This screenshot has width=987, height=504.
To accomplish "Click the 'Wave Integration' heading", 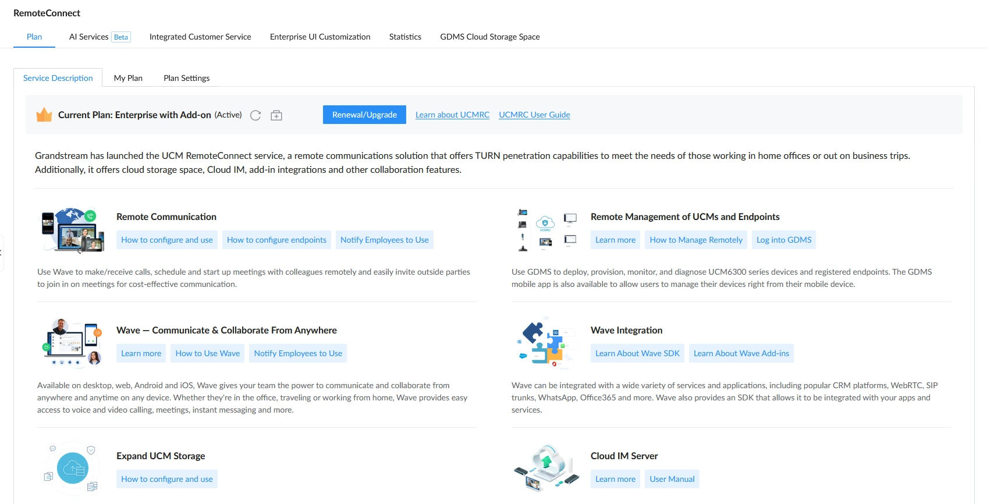I will coord(626,330).
